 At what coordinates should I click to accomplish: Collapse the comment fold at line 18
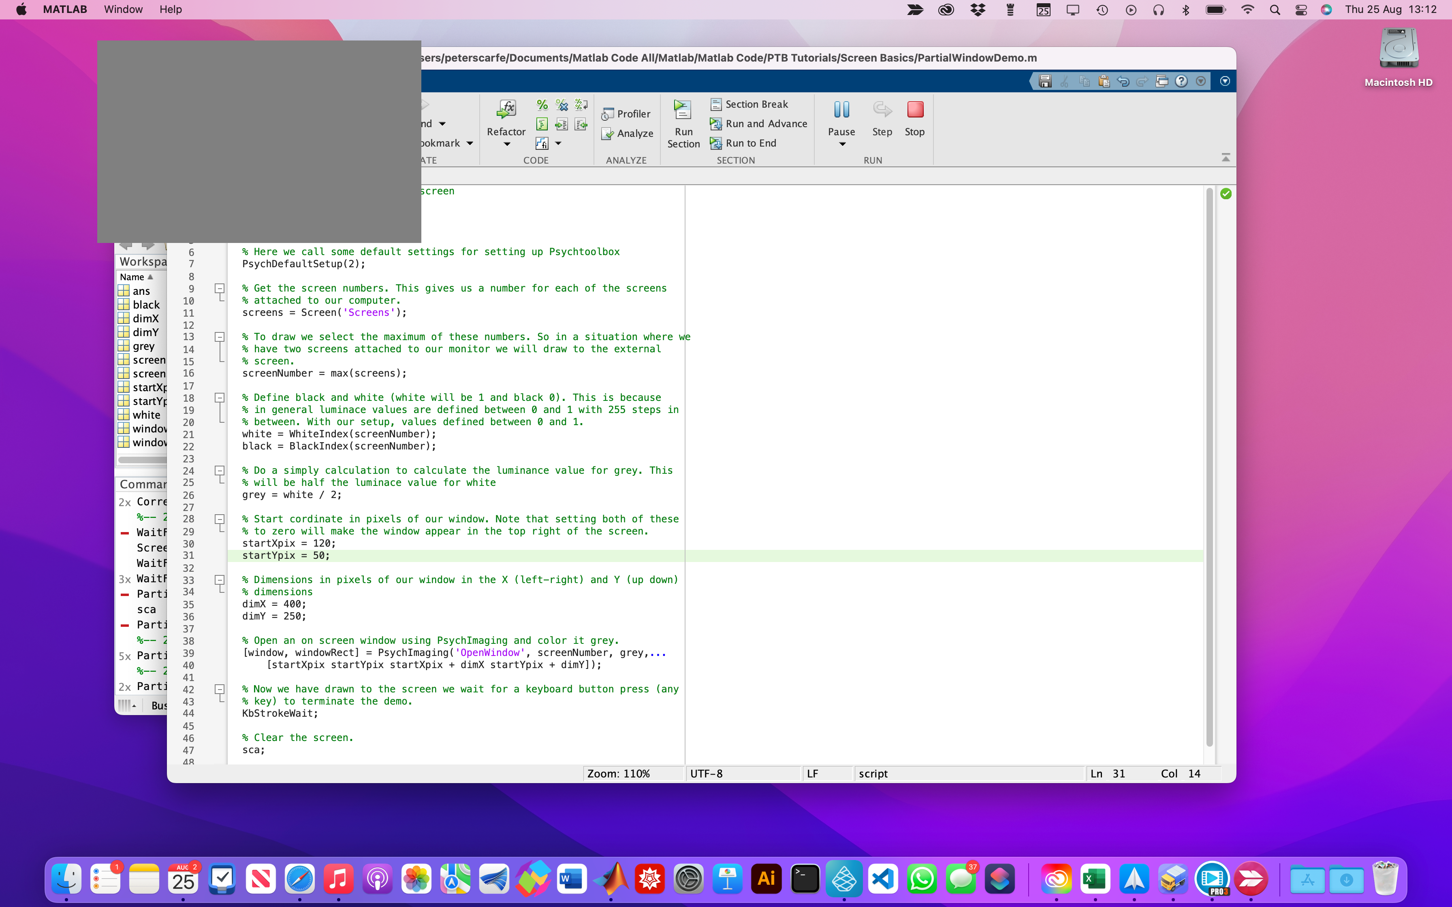click(x=220, y=398)
